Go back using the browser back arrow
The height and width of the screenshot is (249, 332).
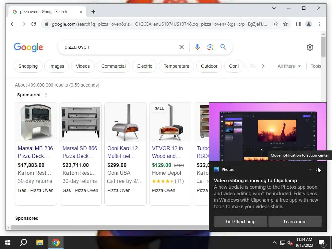[x=13, y=24]
